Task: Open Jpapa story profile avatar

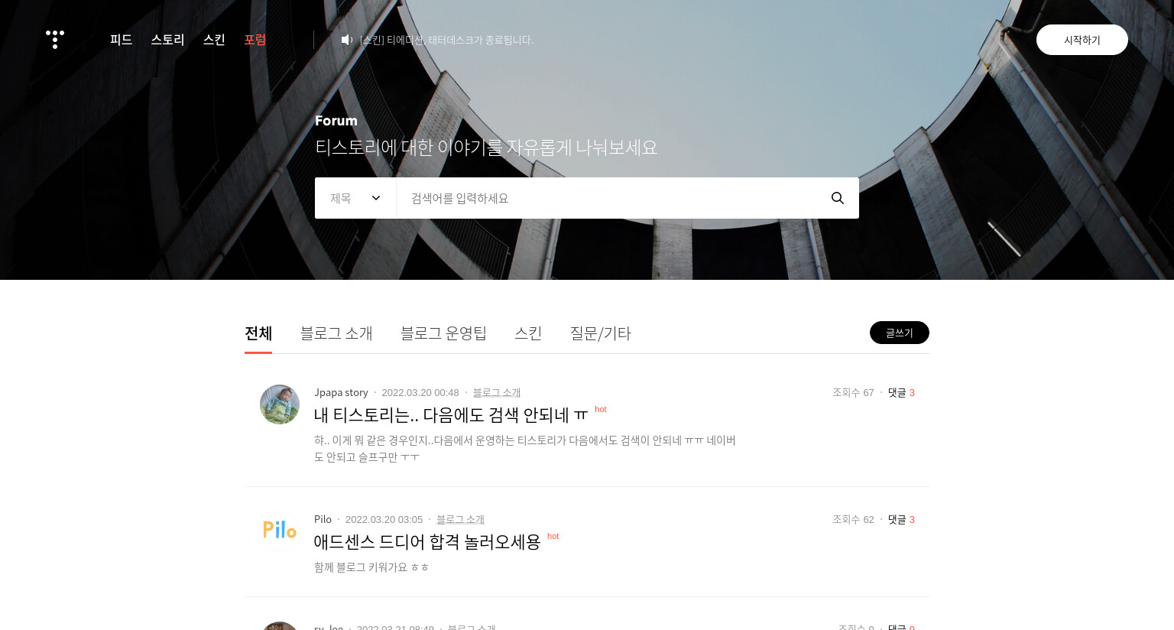Action: coord(280,404)
